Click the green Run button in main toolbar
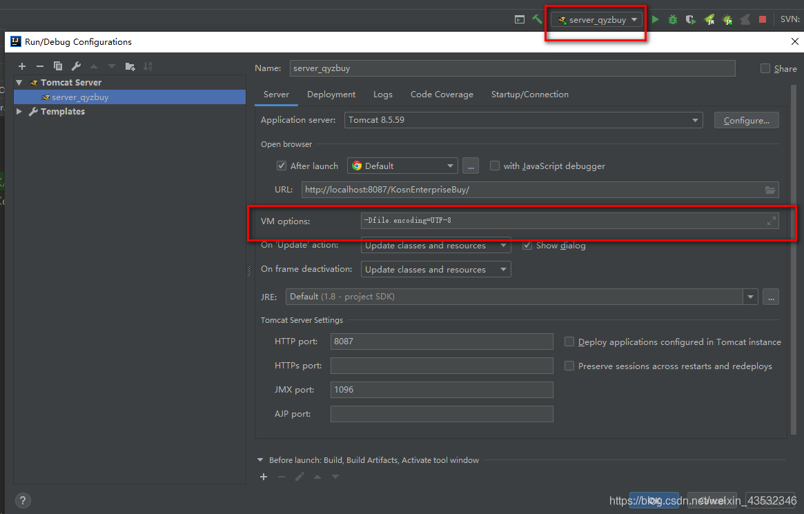The width and height of the screenshot is (804, 514). pos(656,19)
